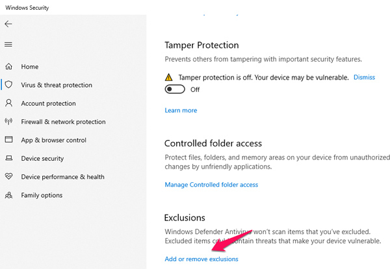Open the hamburger navigation menu
The width and height of the screenshot is (390, 269).
pos(8,45)
